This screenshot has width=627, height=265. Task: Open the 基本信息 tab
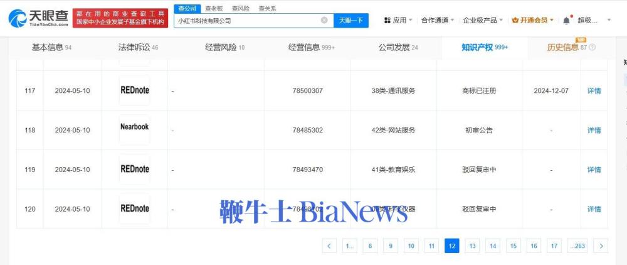click(x=51, y=48)
